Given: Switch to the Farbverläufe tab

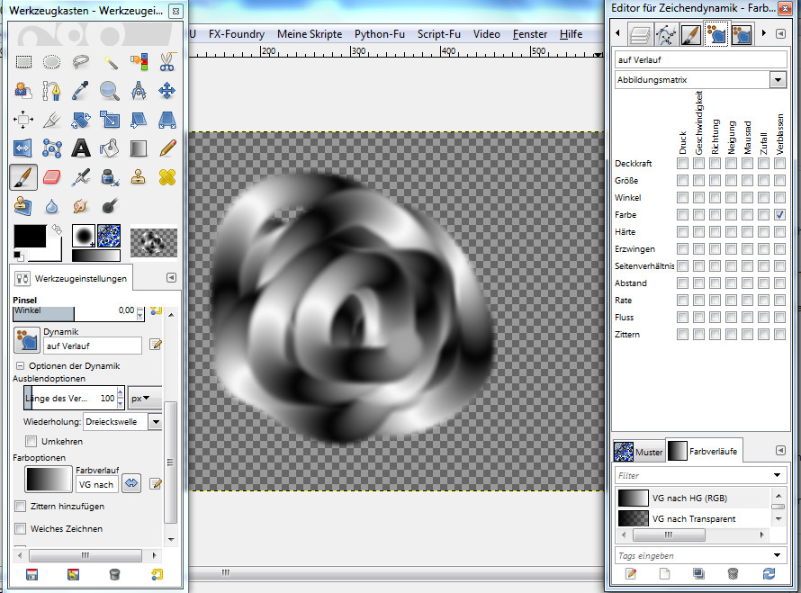Looking at the screenshot, I should (x=703, y=451).
